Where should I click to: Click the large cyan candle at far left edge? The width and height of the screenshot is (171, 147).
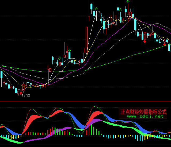pyautogui.click(x=1, y=74)
